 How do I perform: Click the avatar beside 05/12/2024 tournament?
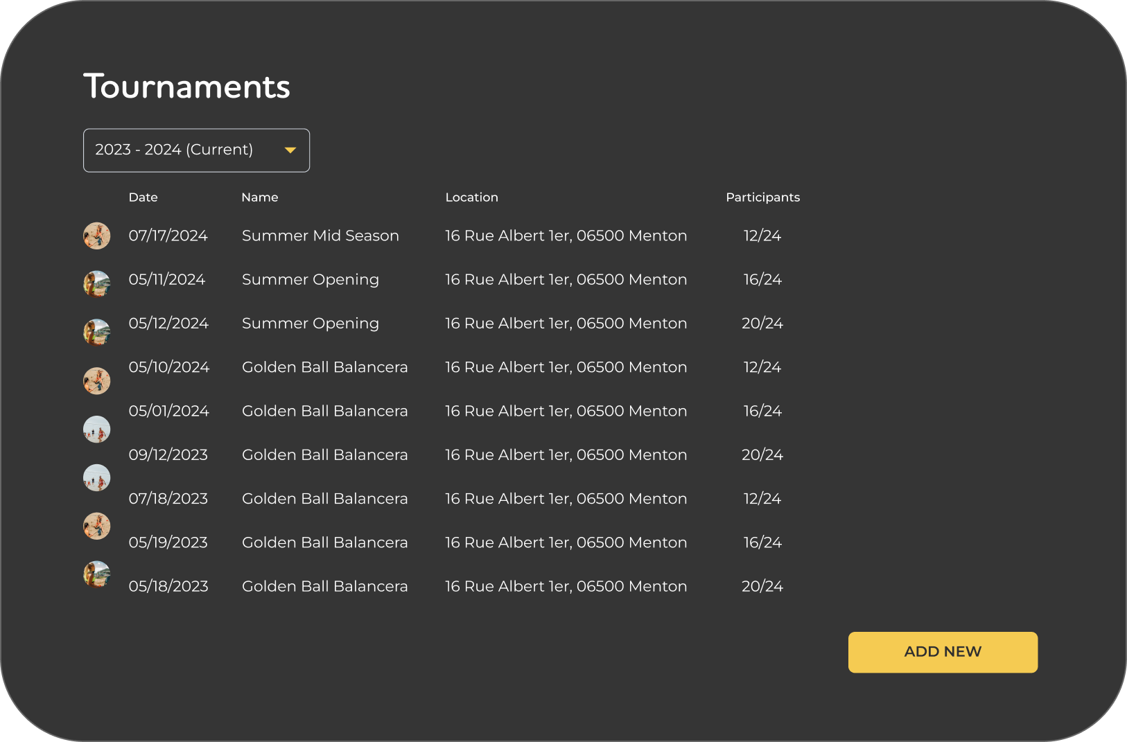[x=97, y=332]
